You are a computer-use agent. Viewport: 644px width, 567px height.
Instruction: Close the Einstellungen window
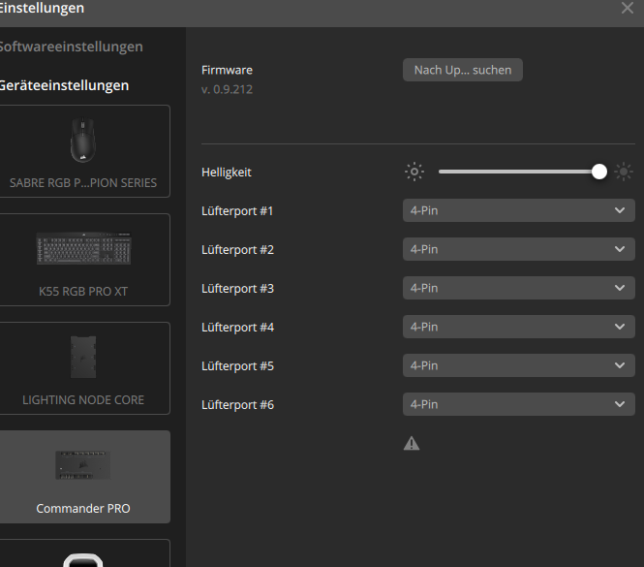[x=628, y=8]
